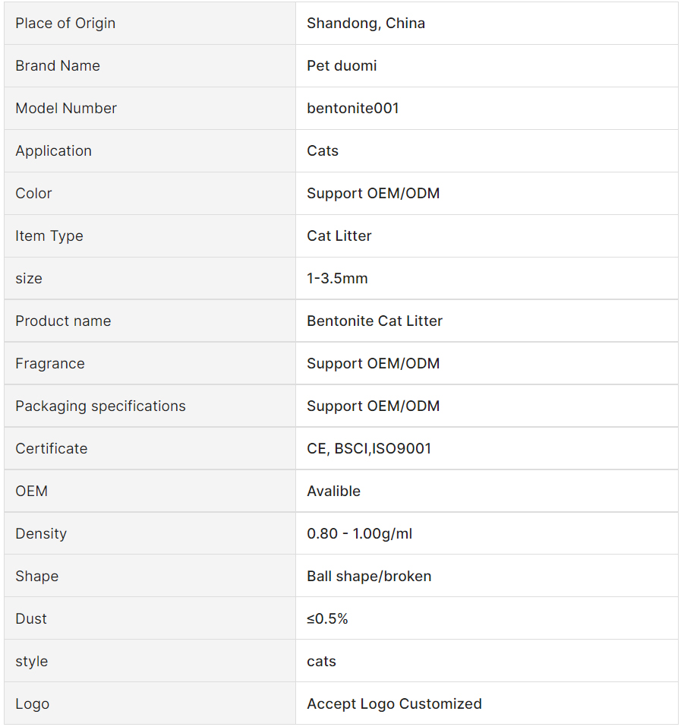The image size is (681, 727).
Task: Click the '≤0.5%' dust value
Action: (x=327, y=619)
